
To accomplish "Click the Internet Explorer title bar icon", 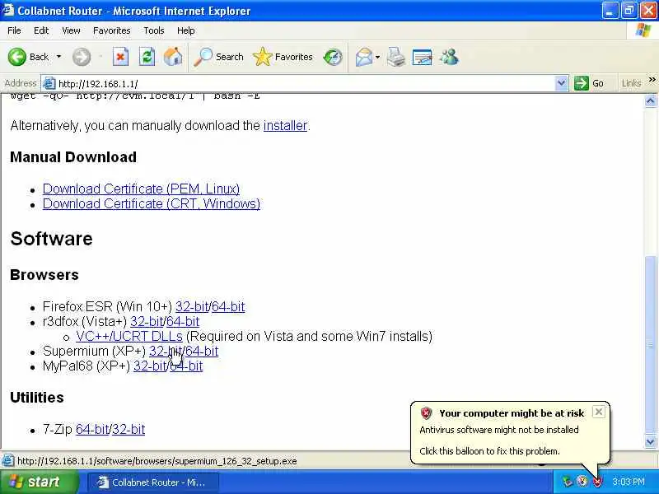I will click(8, 10).
